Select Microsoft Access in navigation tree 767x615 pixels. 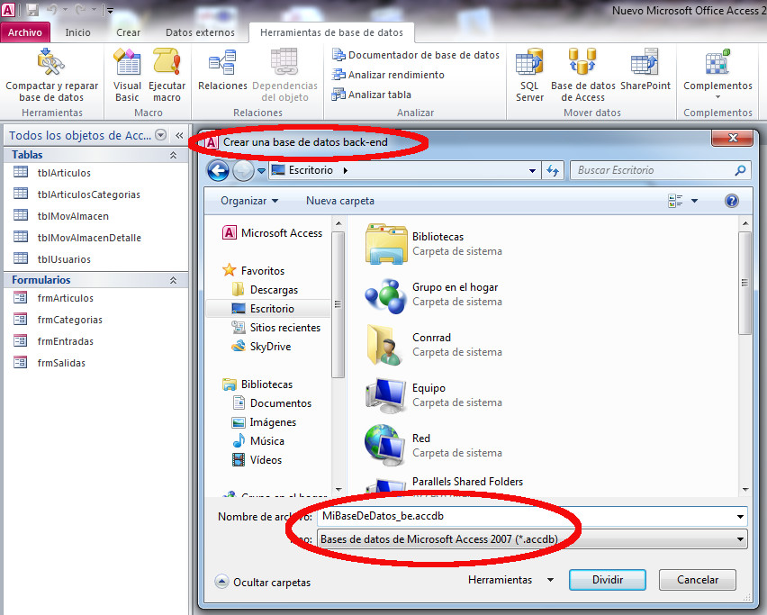tap(272, 233)
